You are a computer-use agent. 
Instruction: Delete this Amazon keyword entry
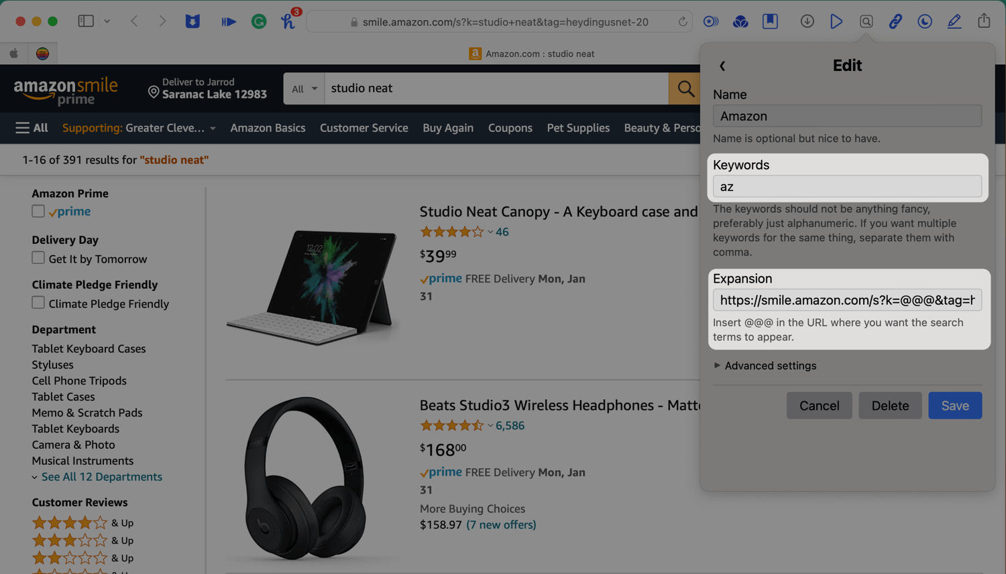pyautogui.click(x=890, y=406)
